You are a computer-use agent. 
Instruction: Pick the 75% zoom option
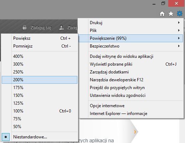pos(40,119)
